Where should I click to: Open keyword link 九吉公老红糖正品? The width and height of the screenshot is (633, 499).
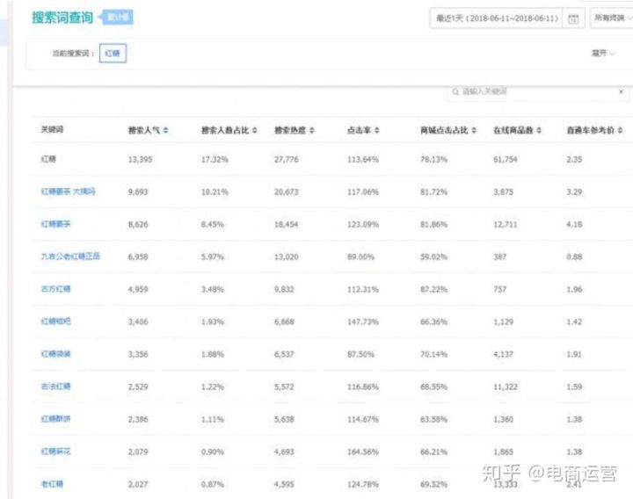click(70, 257)
